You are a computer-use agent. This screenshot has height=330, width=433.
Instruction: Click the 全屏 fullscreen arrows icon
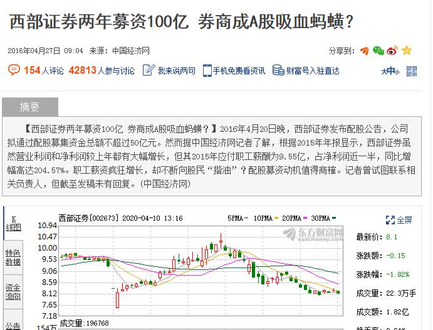(x=390, y=220)
